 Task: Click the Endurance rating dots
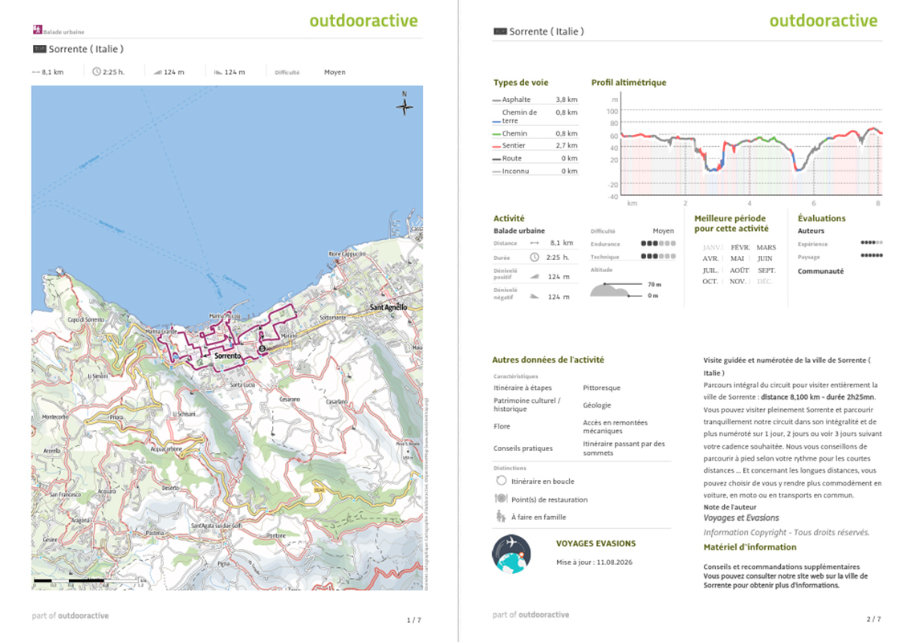[658, 243]
